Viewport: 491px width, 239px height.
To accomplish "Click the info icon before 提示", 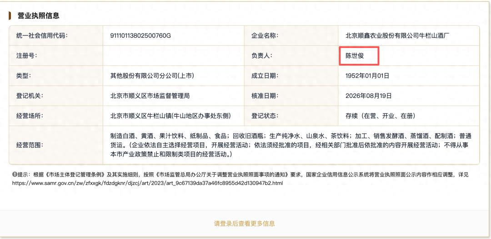I will click(15, 174).
